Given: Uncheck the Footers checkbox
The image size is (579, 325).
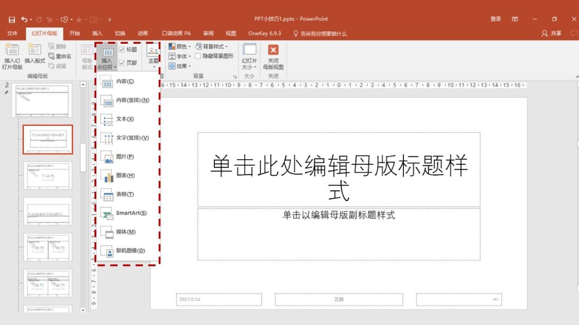Looking at the screenshot, I should (x=122, y=63).
